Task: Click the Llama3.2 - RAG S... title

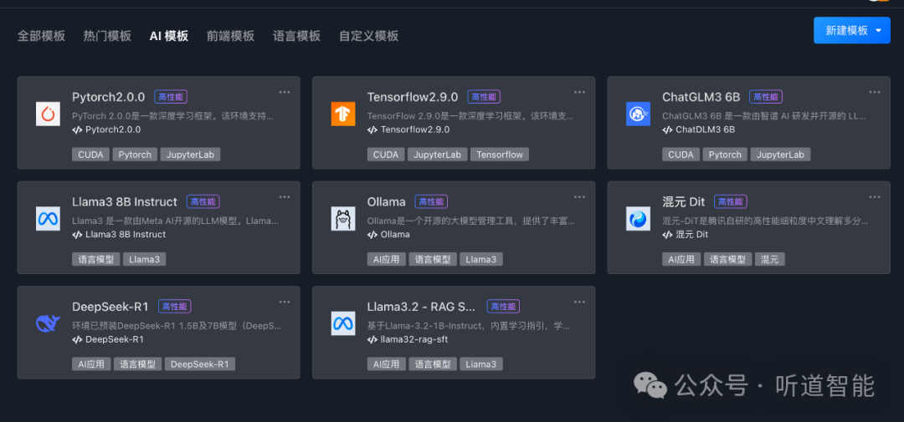Action: [423, 307]
